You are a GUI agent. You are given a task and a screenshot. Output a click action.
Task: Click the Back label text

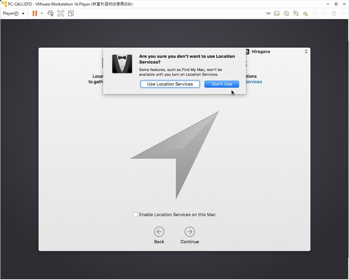[159, 242]
